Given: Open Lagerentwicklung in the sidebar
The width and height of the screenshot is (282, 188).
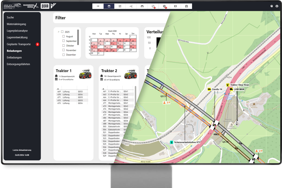Looking at the screenshot, I should (17, 37).
